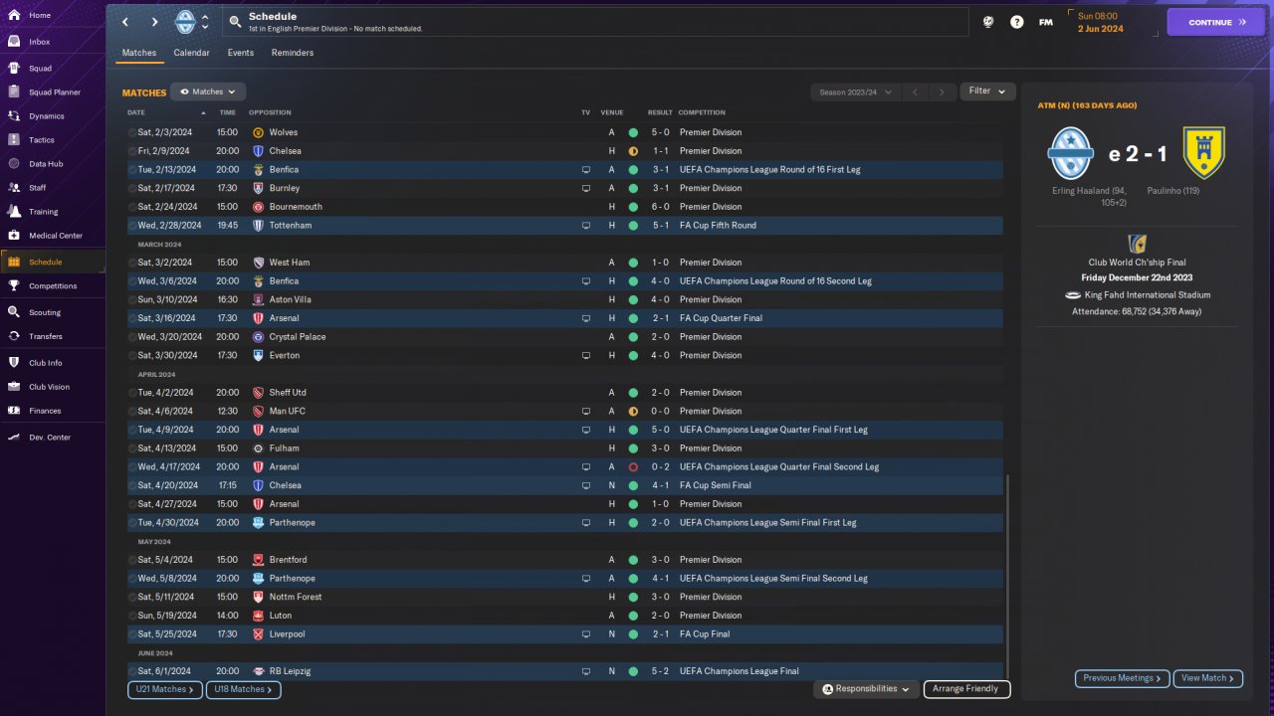1274x716 pixels.
Task: Open the Reminders tab
Action: tap(293, 53)
